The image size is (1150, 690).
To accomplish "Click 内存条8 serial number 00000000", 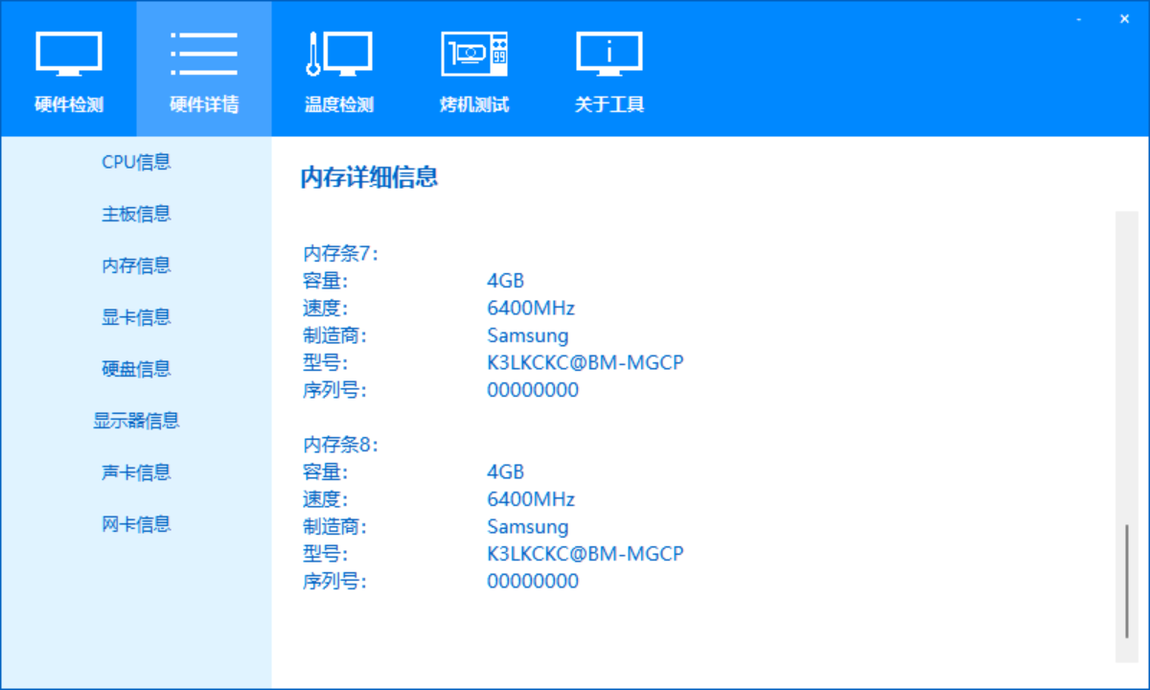I will pyautogui.click(x=533, y=581).
